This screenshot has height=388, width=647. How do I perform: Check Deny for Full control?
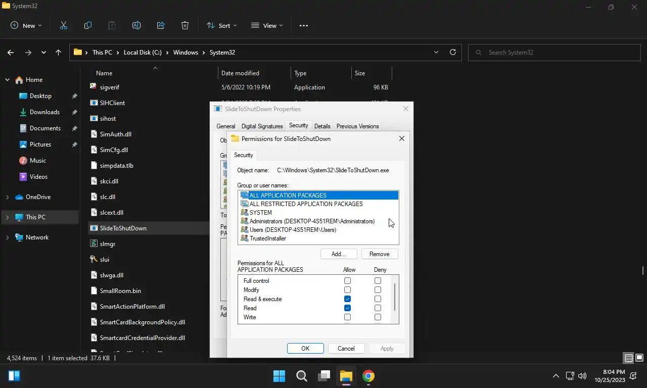point(378,280)
